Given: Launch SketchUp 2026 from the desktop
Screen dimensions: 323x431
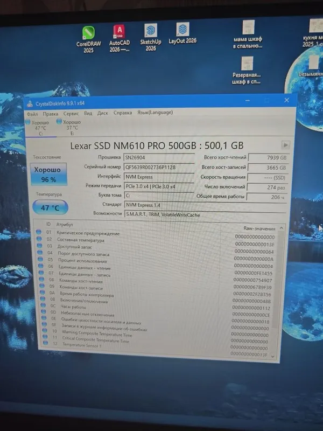Looking at the screenshot, I should (x=151, y=37).
